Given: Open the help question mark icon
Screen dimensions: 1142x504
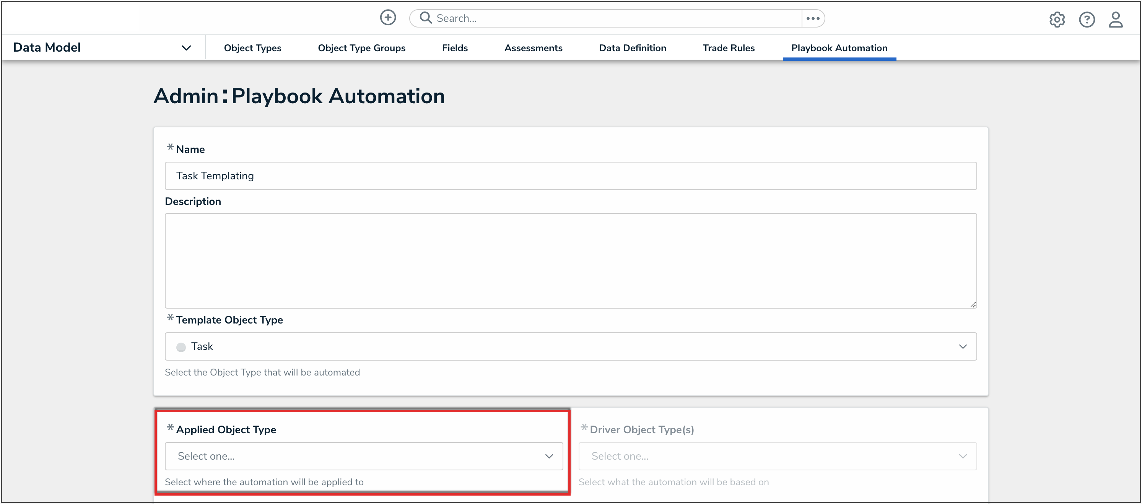Looking at the screenshot, I should click(x=1087, y=20).
